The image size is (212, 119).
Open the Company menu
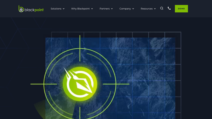tap(125, 9)
